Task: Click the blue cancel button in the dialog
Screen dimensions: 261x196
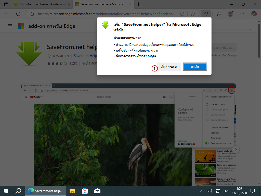Action: point(195,67)
